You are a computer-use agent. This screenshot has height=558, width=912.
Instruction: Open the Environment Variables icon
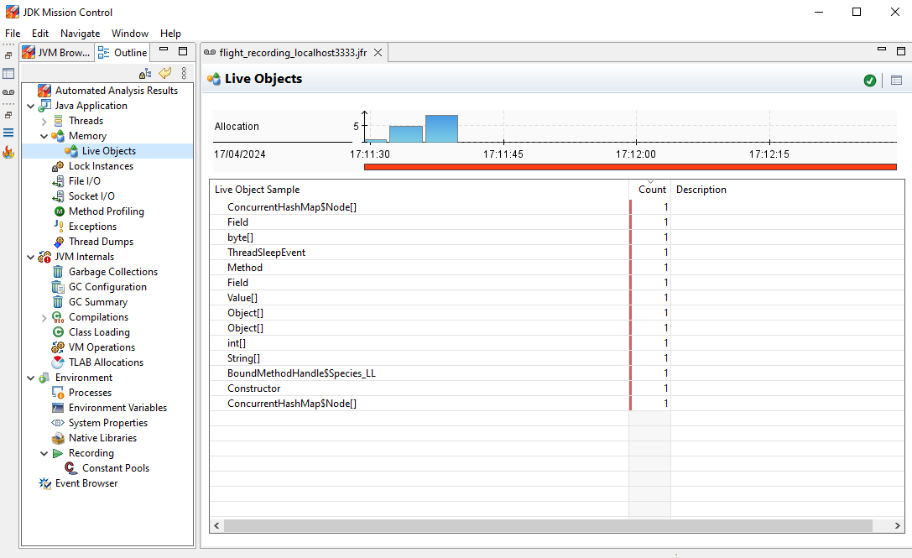pyautogui.click(x=58, y=408)
